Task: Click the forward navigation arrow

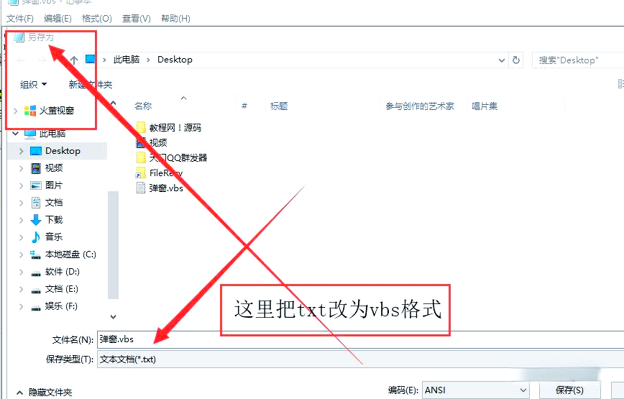Action: coord(42,60)
